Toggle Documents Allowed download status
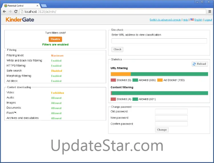Viewport: 214px width, 163px height. (56, 108)
